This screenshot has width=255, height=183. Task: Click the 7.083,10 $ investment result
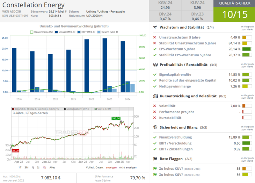tap(51, 178)
